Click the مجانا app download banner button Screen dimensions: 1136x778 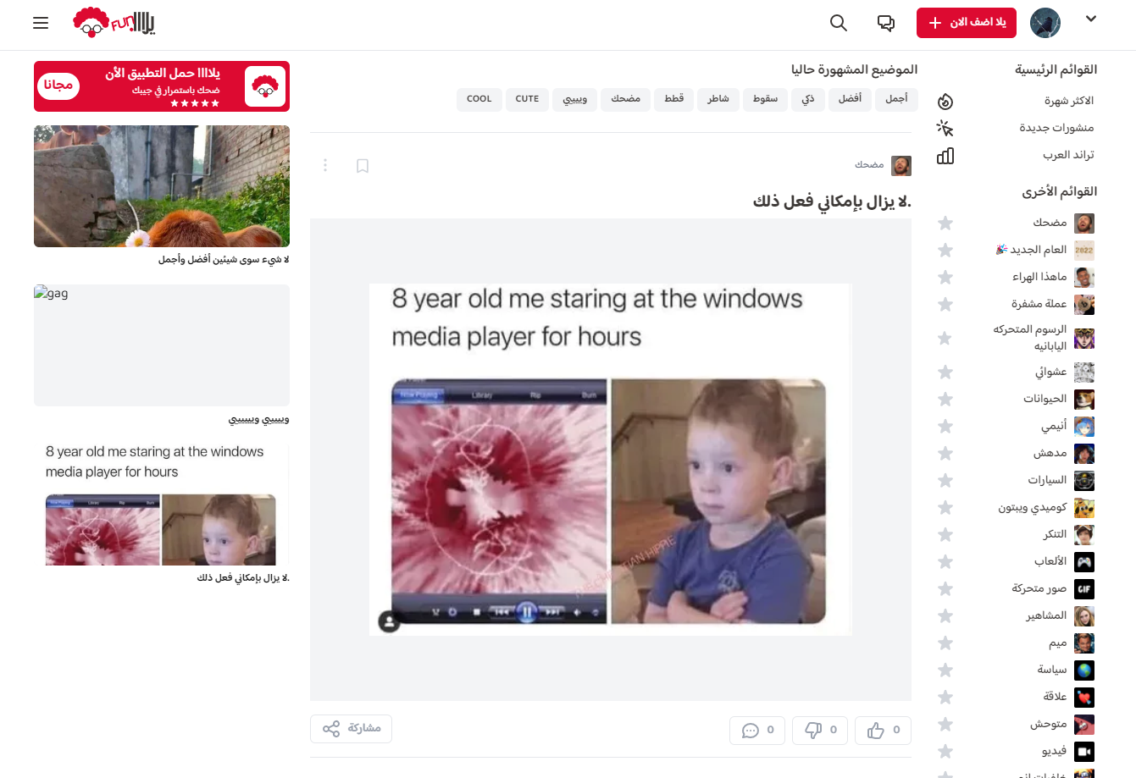click(x=58, y=86)
